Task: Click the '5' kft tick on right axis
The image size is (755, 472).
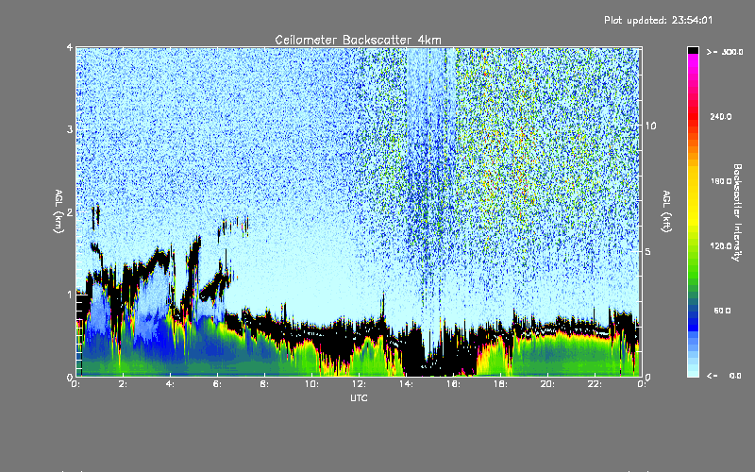Action: 648,251
